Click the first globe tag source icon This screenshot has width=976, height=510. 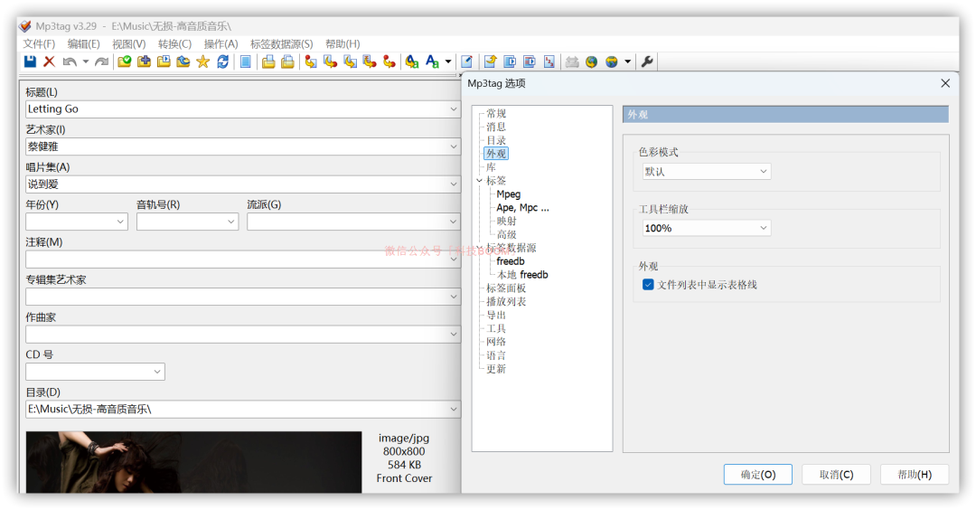[x=591, y=61]
